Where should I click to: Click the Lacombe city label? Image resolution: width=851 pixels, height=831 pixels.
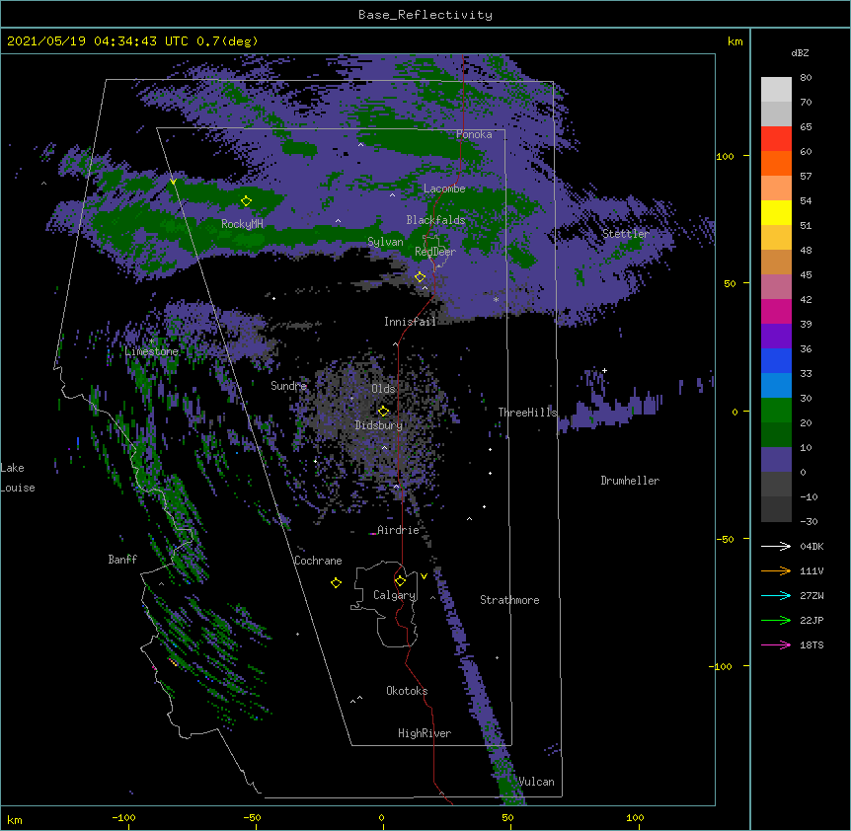[x=444, y=189]
